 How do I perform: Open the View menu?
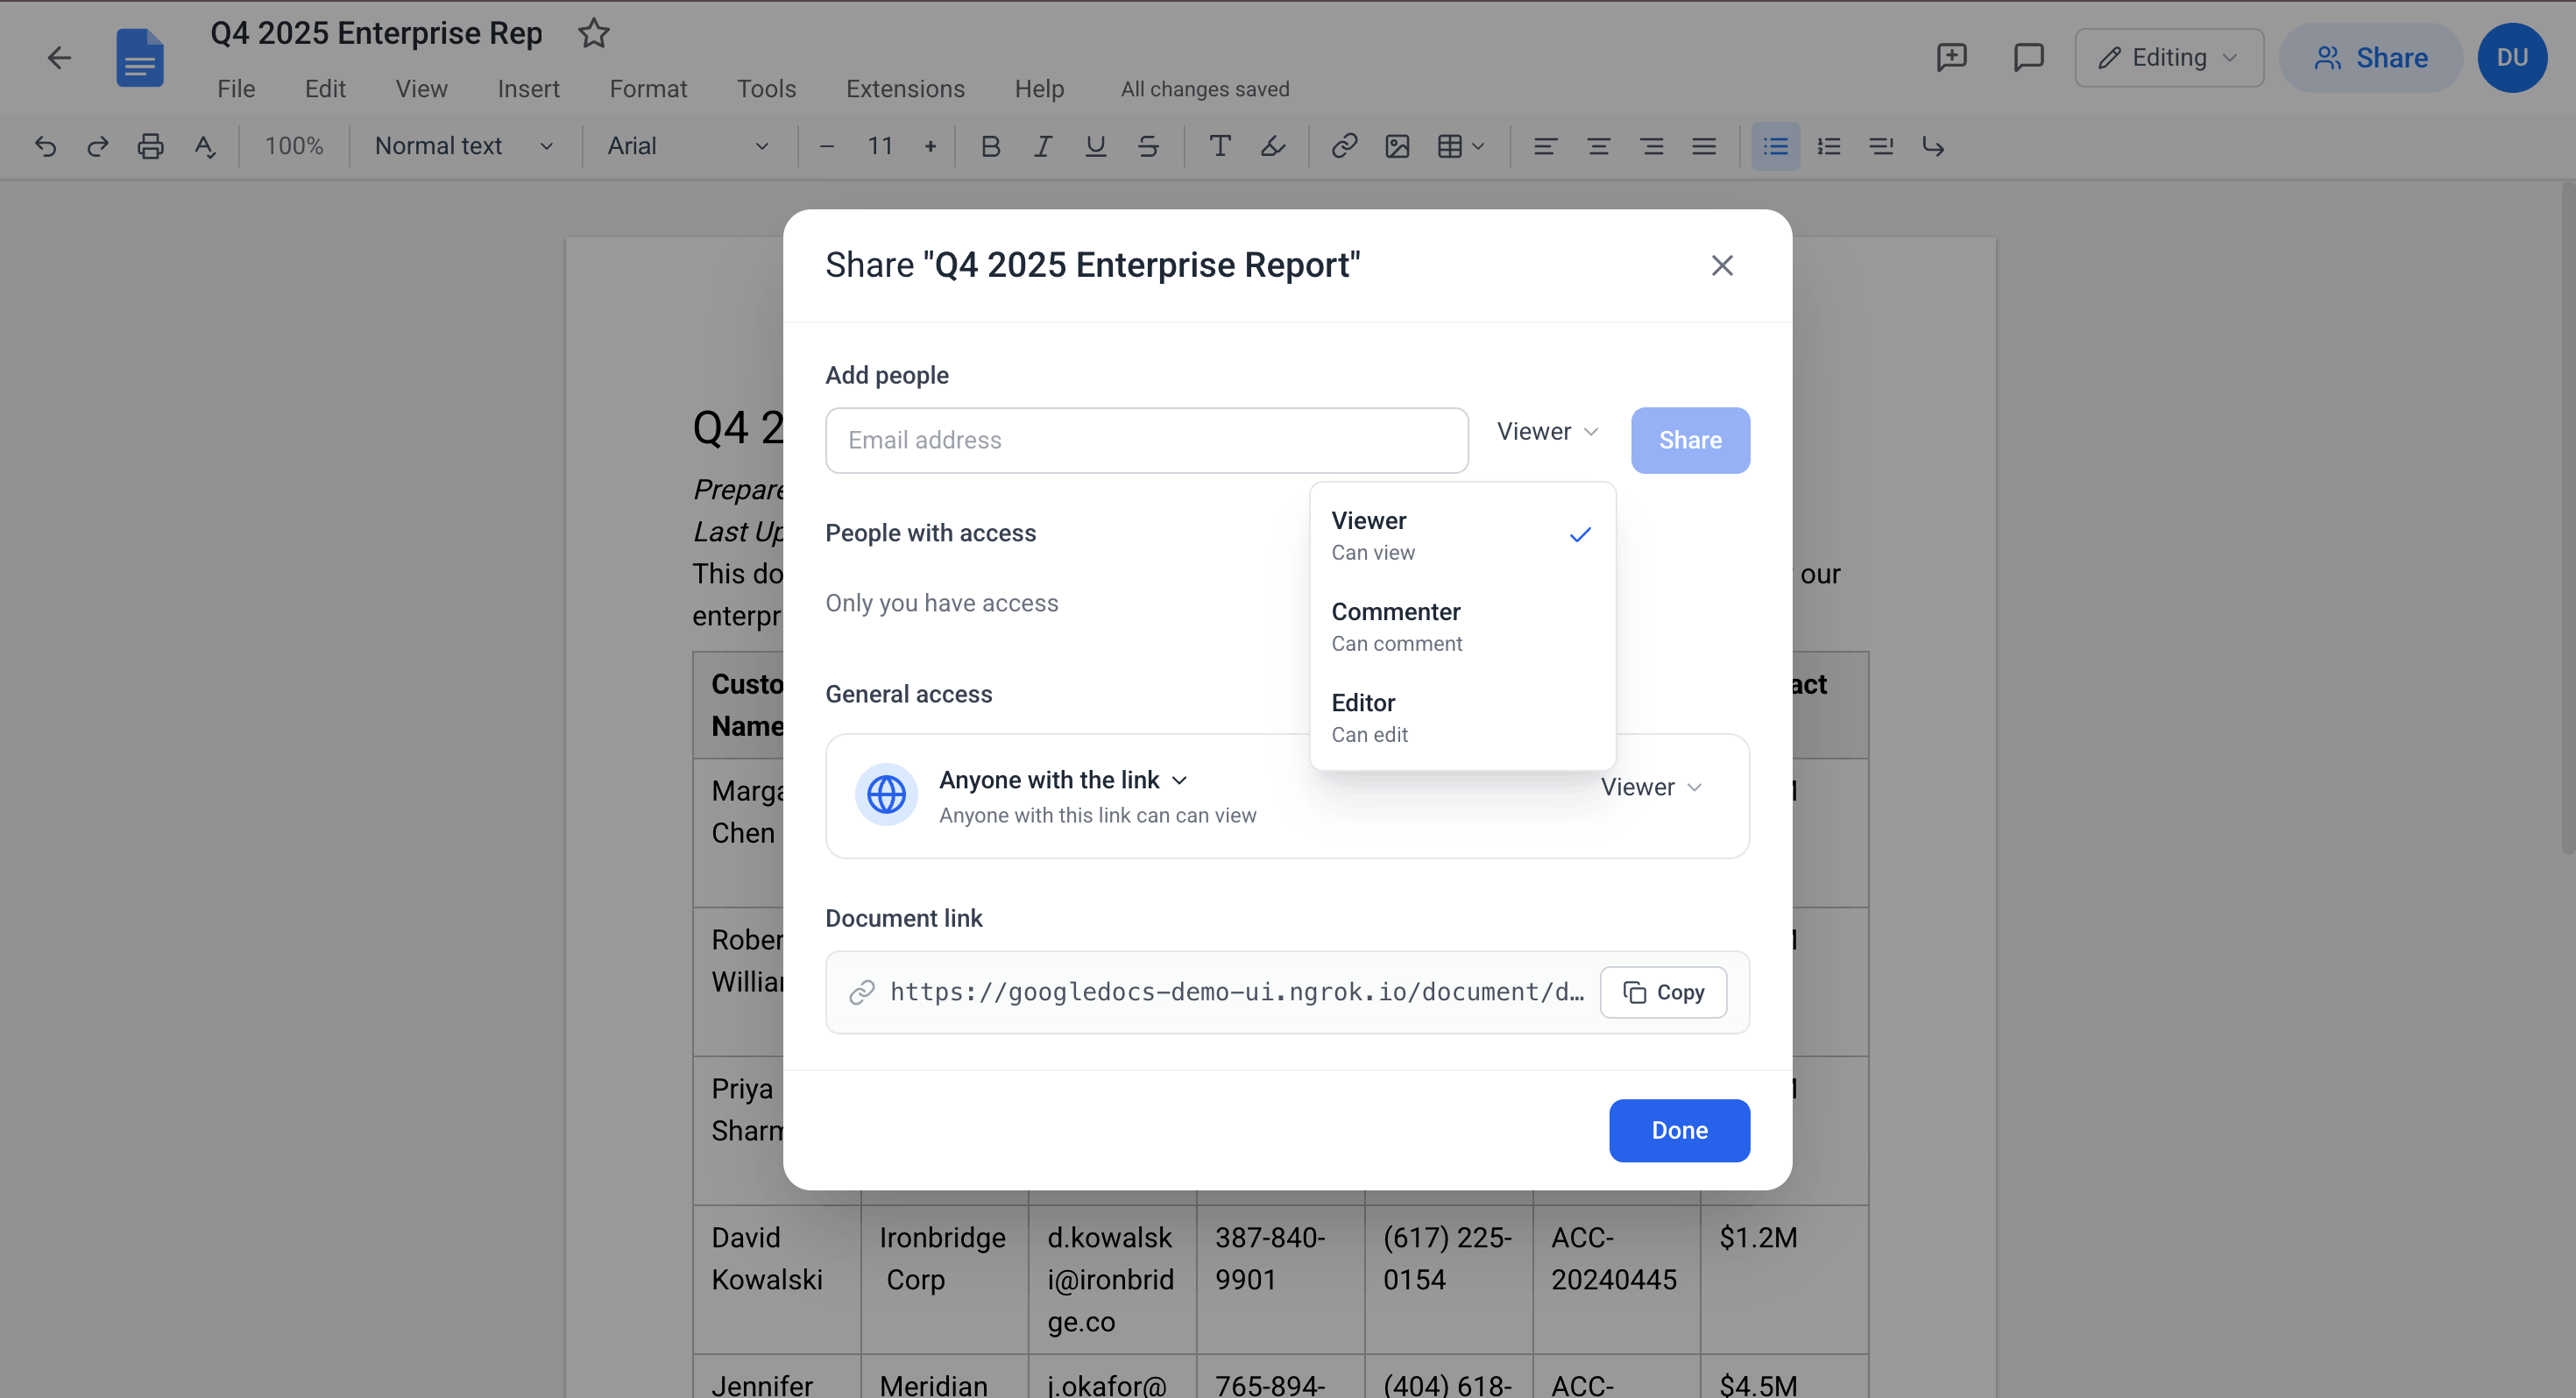pos(421,89)
